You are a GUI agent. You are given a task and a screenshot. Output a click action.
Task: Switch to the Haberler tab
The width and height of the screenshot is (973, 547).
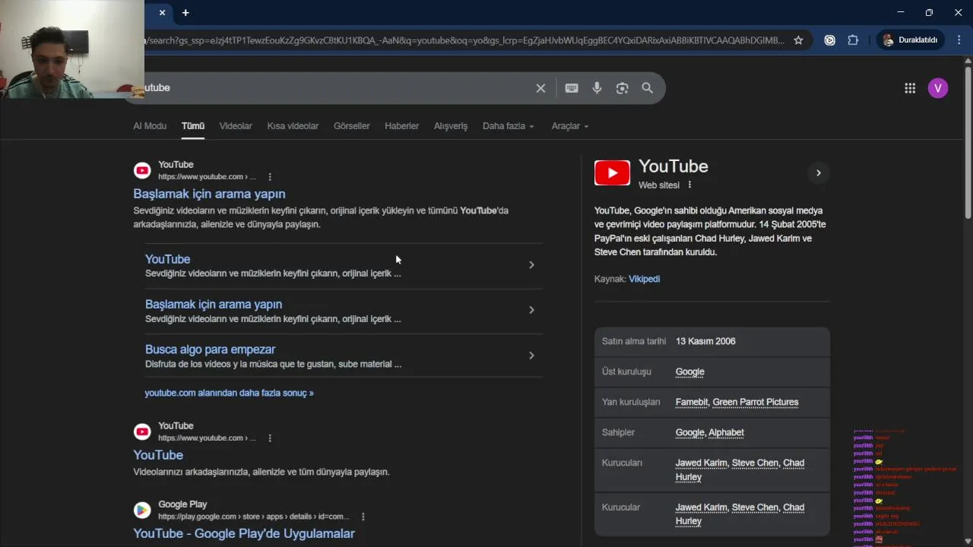(401, 126)
